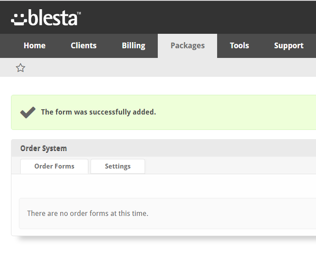Open the Tools menu
The image size is (316, 262).
(x=240, y=46)
